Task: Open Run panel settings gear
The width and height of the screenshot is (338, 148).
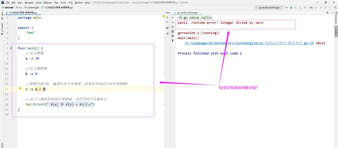Action: pyautogui.click(x=327, y=13)
